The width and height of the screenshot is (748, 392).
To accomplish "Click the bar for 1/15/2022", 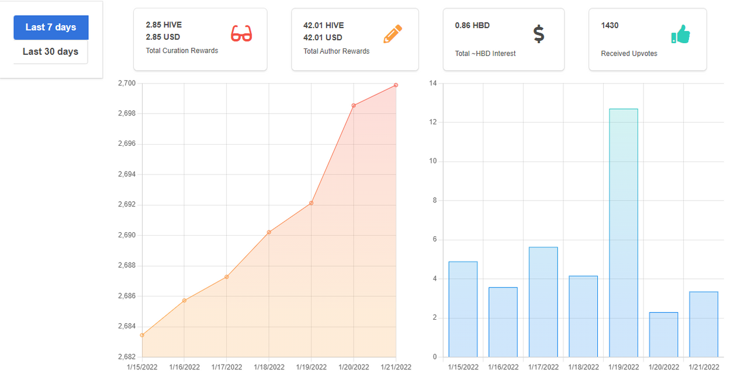I will [x=463, y=309].
